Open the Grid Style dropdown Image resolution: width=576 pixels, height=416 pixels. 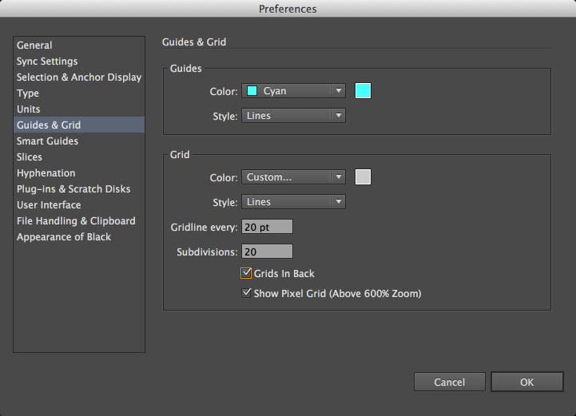click(292, 202)
